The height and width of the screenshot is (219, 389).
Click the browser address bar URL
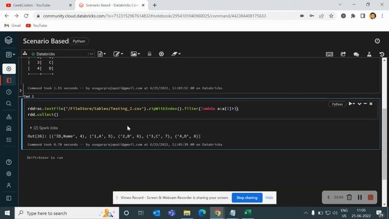click(154, 16)
